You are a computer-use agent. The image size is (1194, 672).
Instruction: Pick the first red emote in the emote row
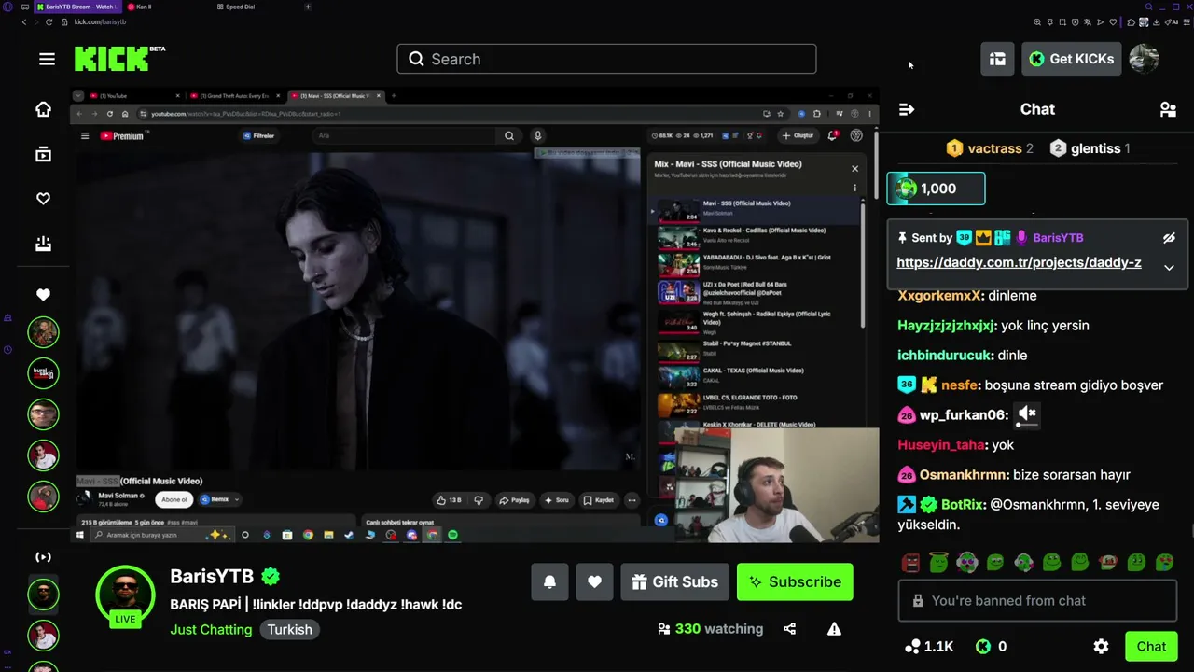[x=911, y=563]
